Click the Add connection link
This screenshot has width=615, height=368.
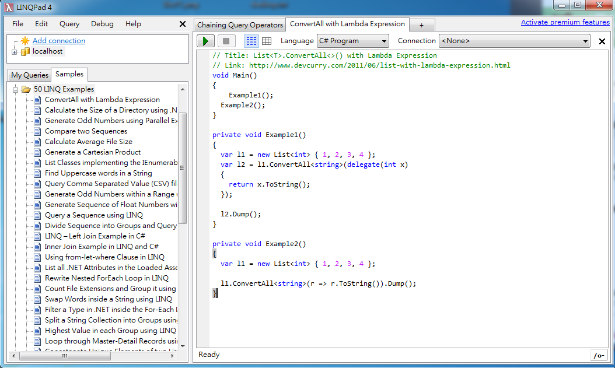click(x=59, y=41)
